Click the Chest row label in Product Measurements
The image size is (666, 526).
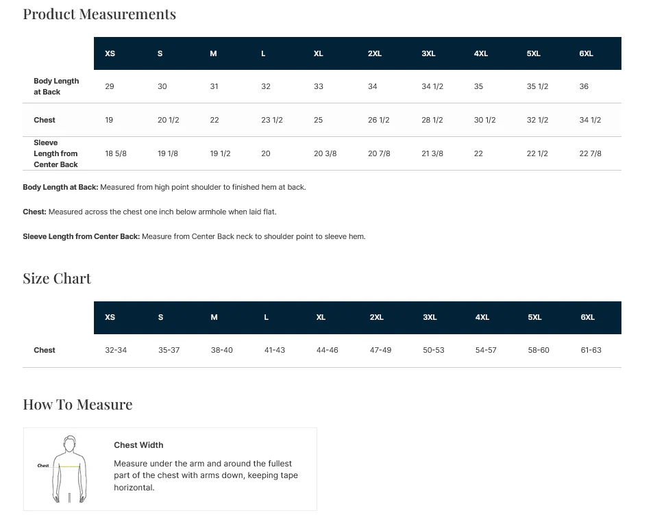coord(45,120)
